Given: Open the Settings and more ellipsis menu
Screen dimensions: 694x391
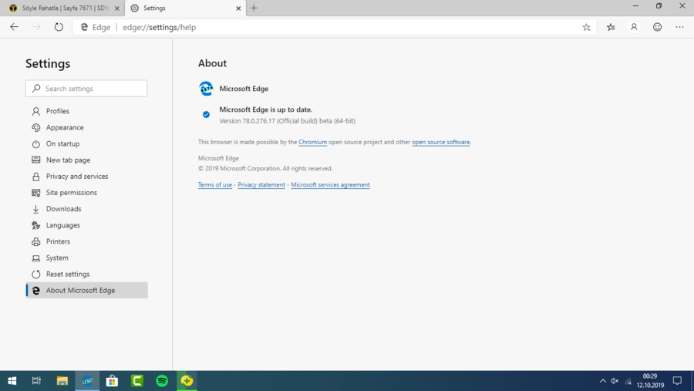Looking at the screenshot, I should coord(679,27).
